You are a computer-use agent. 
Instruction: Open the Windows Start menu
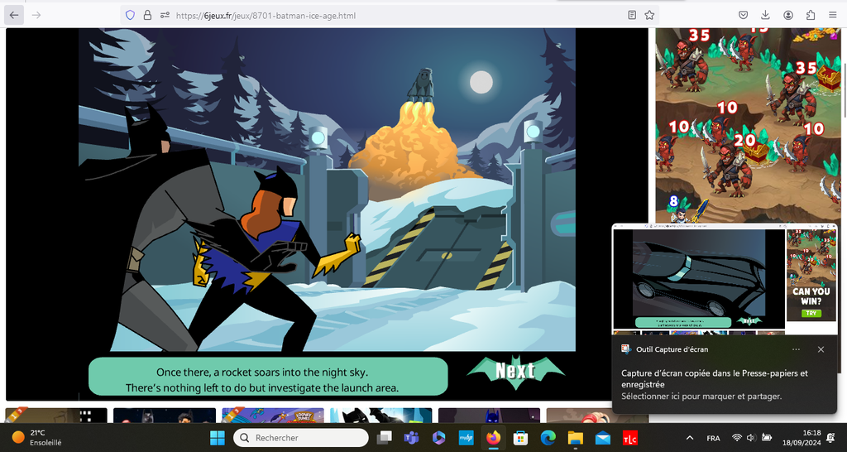click(x=218, y=437)
